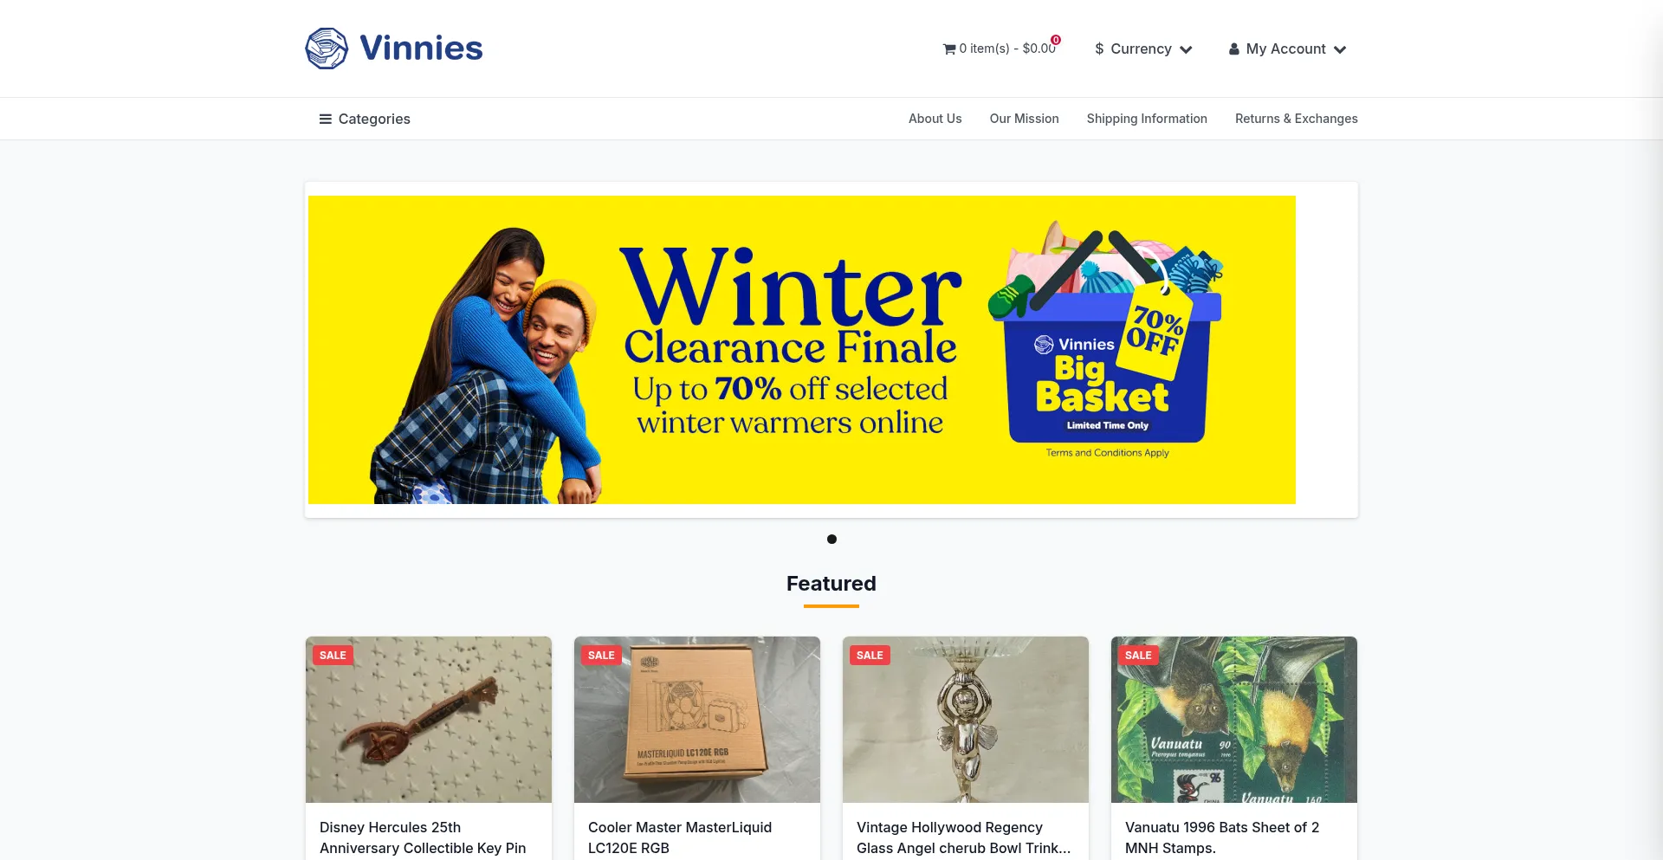Click the dollar sign Currency icon
This screenshot has width=1663, height=860.
pyautogui.click(x=1099, y=49)
